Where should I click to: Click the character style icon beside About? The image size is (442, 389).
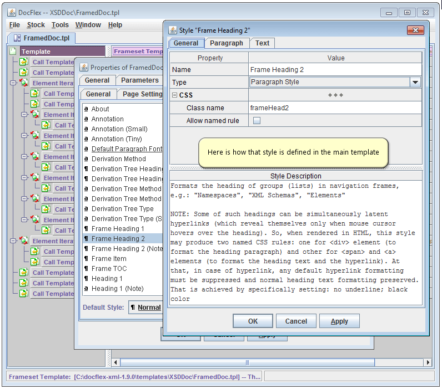click(x=86, y=109)
